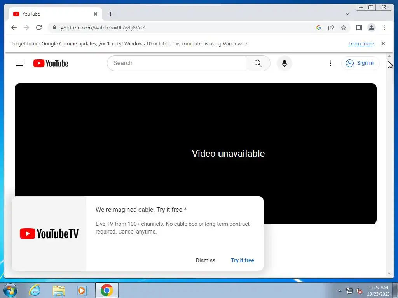Click the muted volume tray icon
Image resolution: width=398 pixels, height=298 pixels.
tap(359, 291)
